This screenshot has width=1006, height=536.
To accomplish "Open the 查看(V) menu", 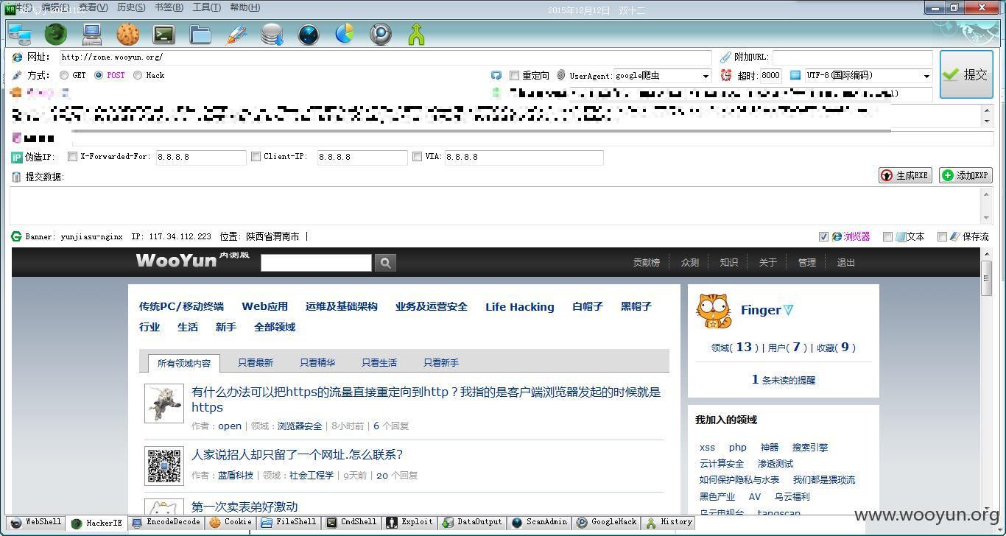I will coord(93,7).
